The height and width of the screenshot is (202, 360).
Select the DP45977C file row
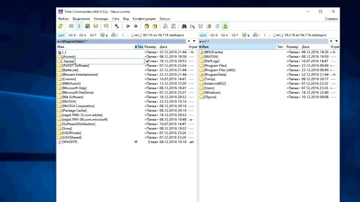pyautogui.click(x=127, y=142)
